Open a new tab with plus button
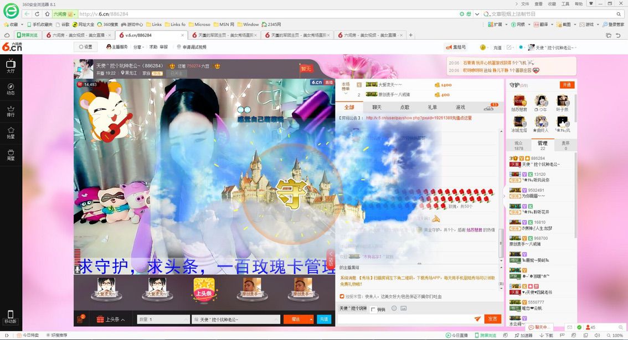Screen dimensions: 628x340 pos(410,35)
